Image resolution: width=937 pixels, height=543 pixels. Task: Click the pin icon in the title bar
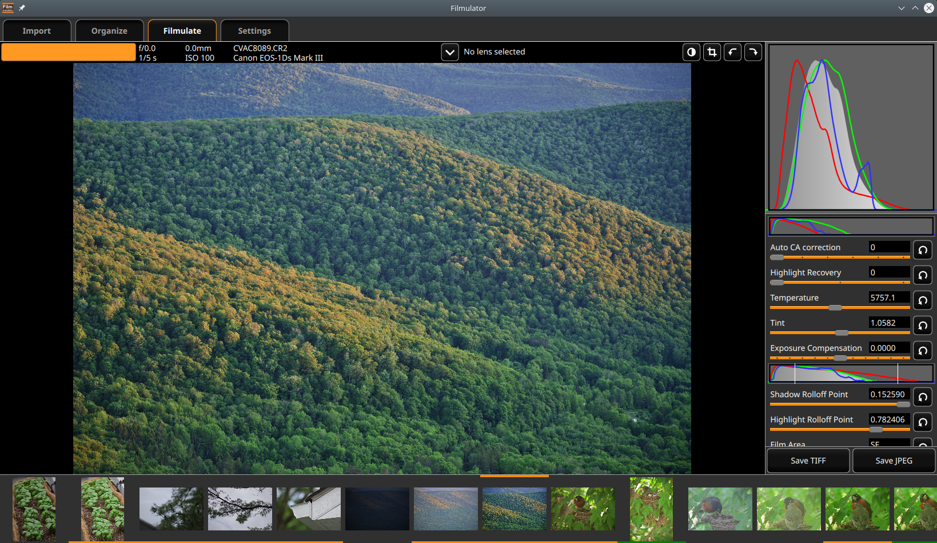click(x=22, y=7)
